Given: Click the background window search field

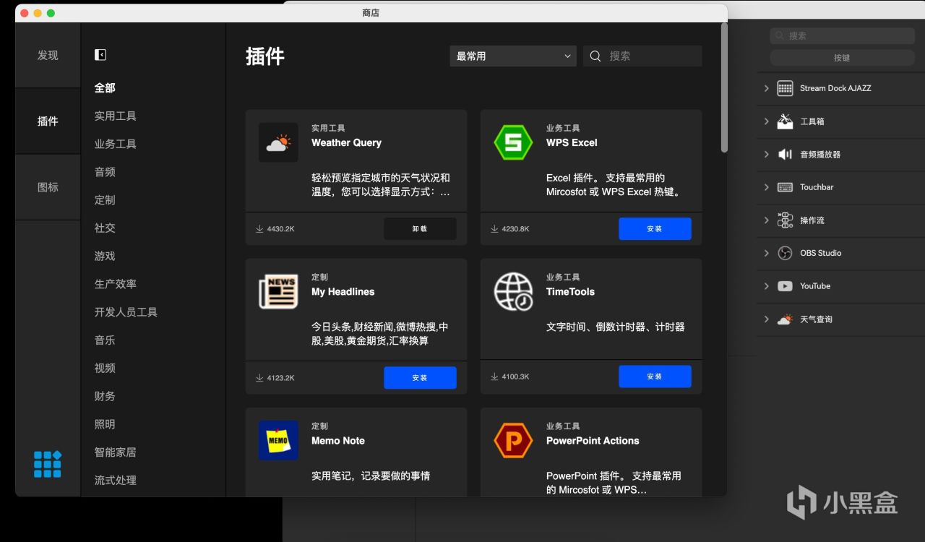Looking at the screenshot, I should [842, 35].
